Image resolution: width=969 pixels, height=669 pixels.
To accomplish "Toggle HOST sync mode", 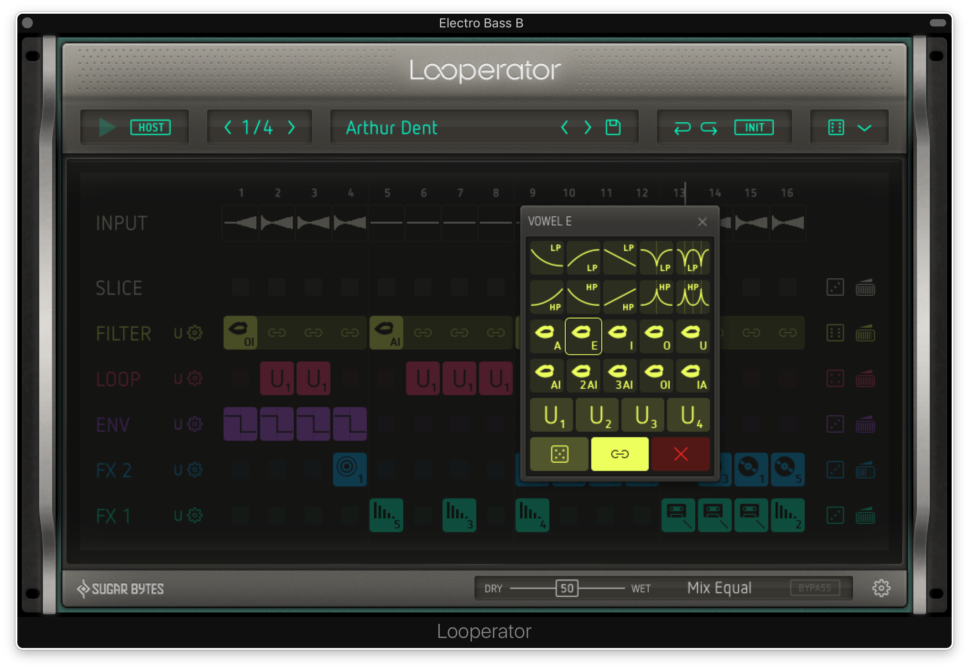I will (x=151, y=127).
